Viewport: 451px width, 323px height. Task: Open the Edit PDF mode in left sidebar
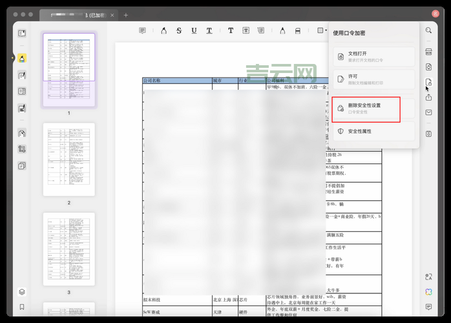pos(22,76)
